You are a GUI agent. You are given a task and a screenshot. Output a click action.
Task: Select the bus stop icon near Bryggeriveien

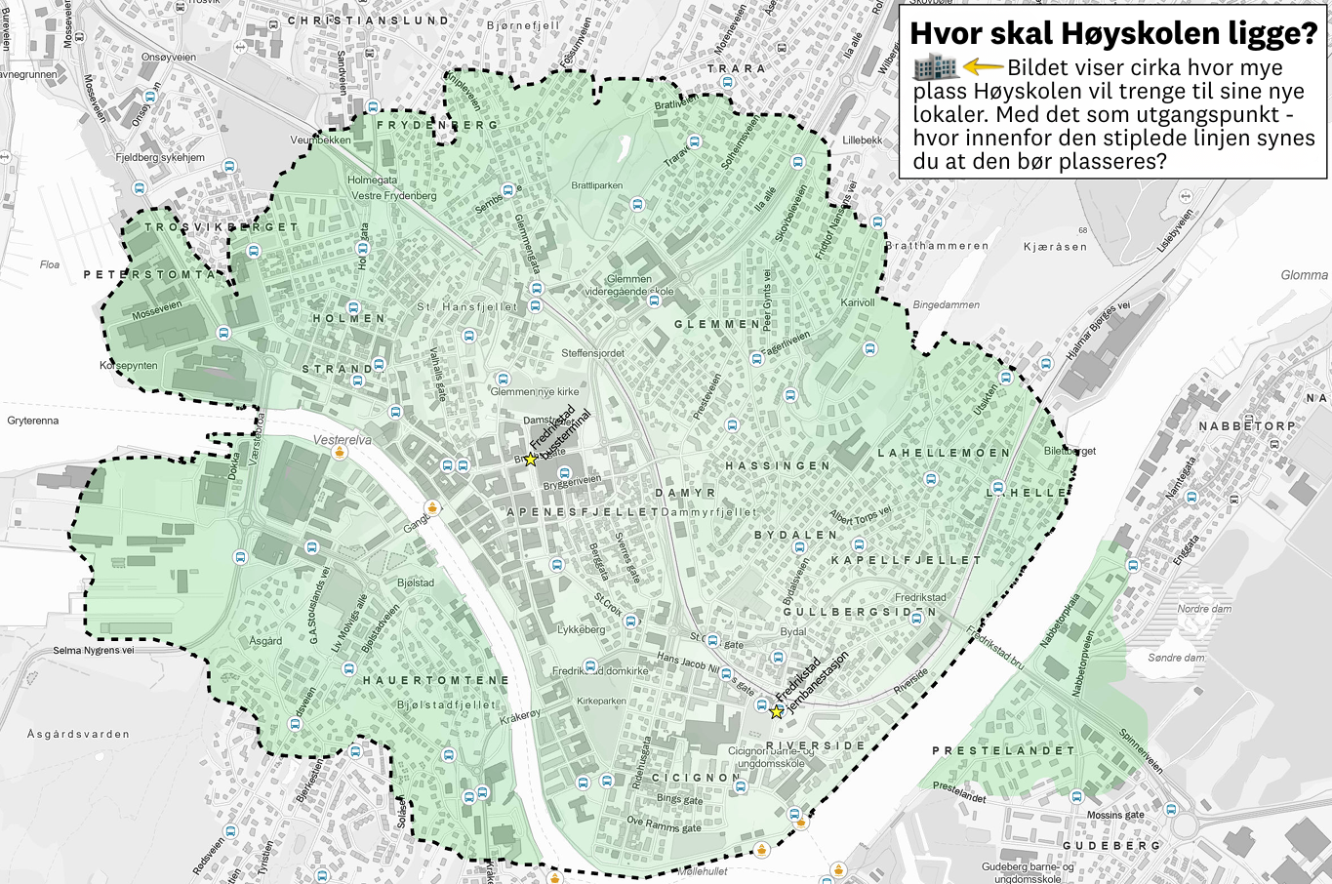point(564,473)
